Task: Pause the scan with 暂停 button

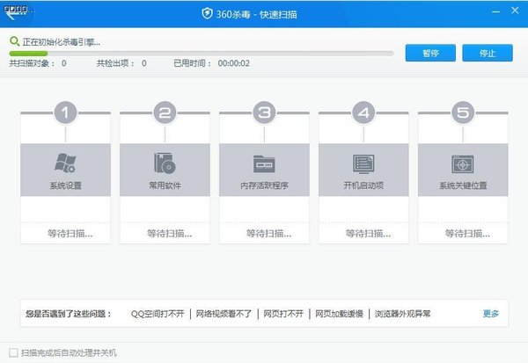Action: click(x=430, y=53)
